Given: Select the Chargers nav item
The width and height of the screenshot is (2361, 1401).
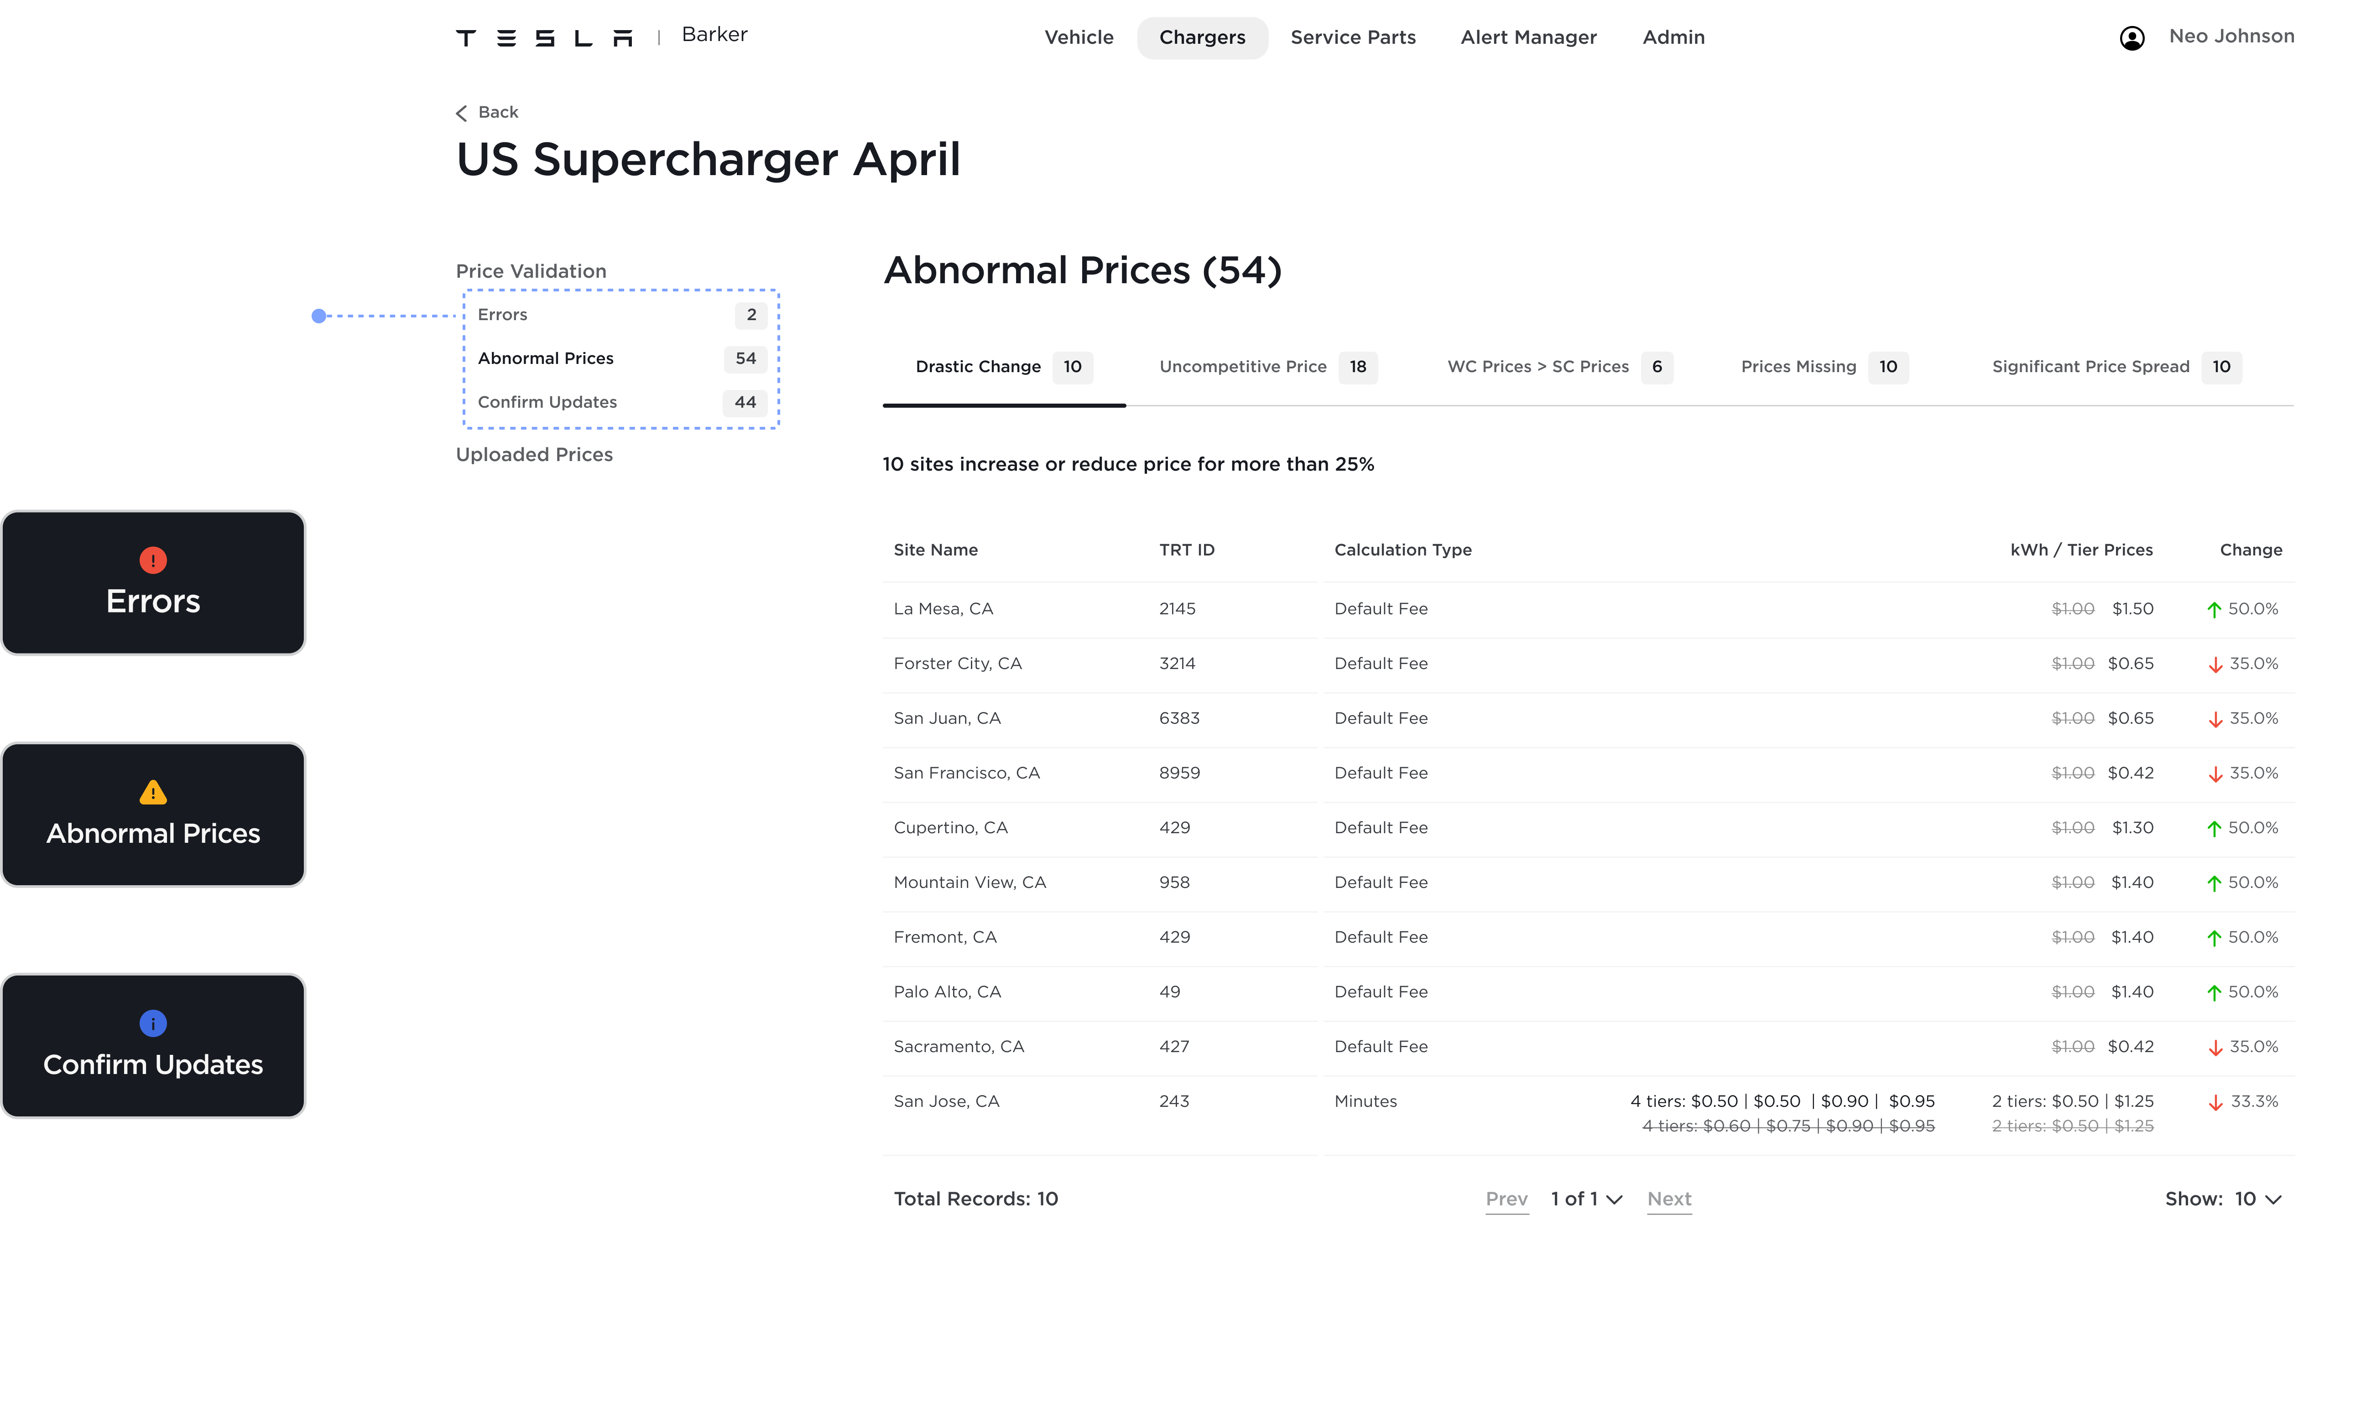Looking at the screenshot, I should [1202, 38].
